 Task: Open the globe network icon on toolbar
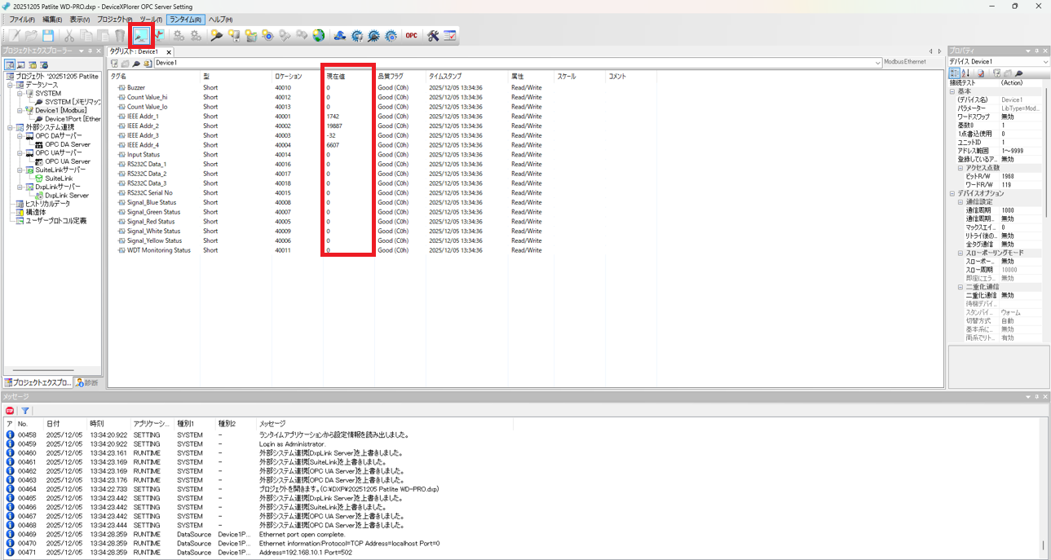coord(318,35)
